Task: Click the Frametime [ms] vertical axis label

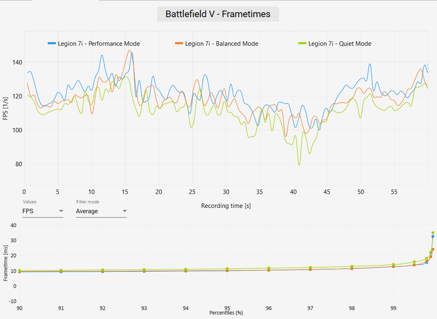Action: click(x=6, y=263)
